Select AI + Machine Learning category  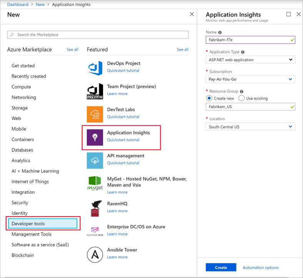(x=35, y=171)
